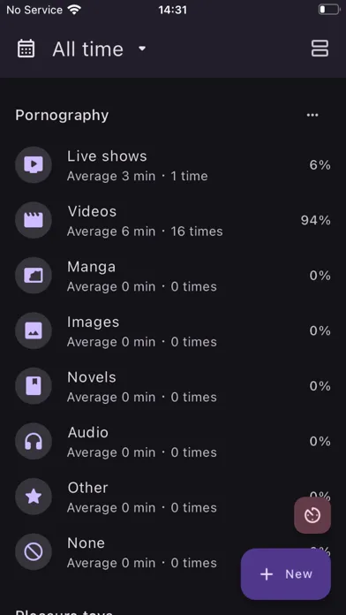Open Pornography section three-dot menu
The height and width of the screenshot is (615, 346).
[x=312, y=115]
